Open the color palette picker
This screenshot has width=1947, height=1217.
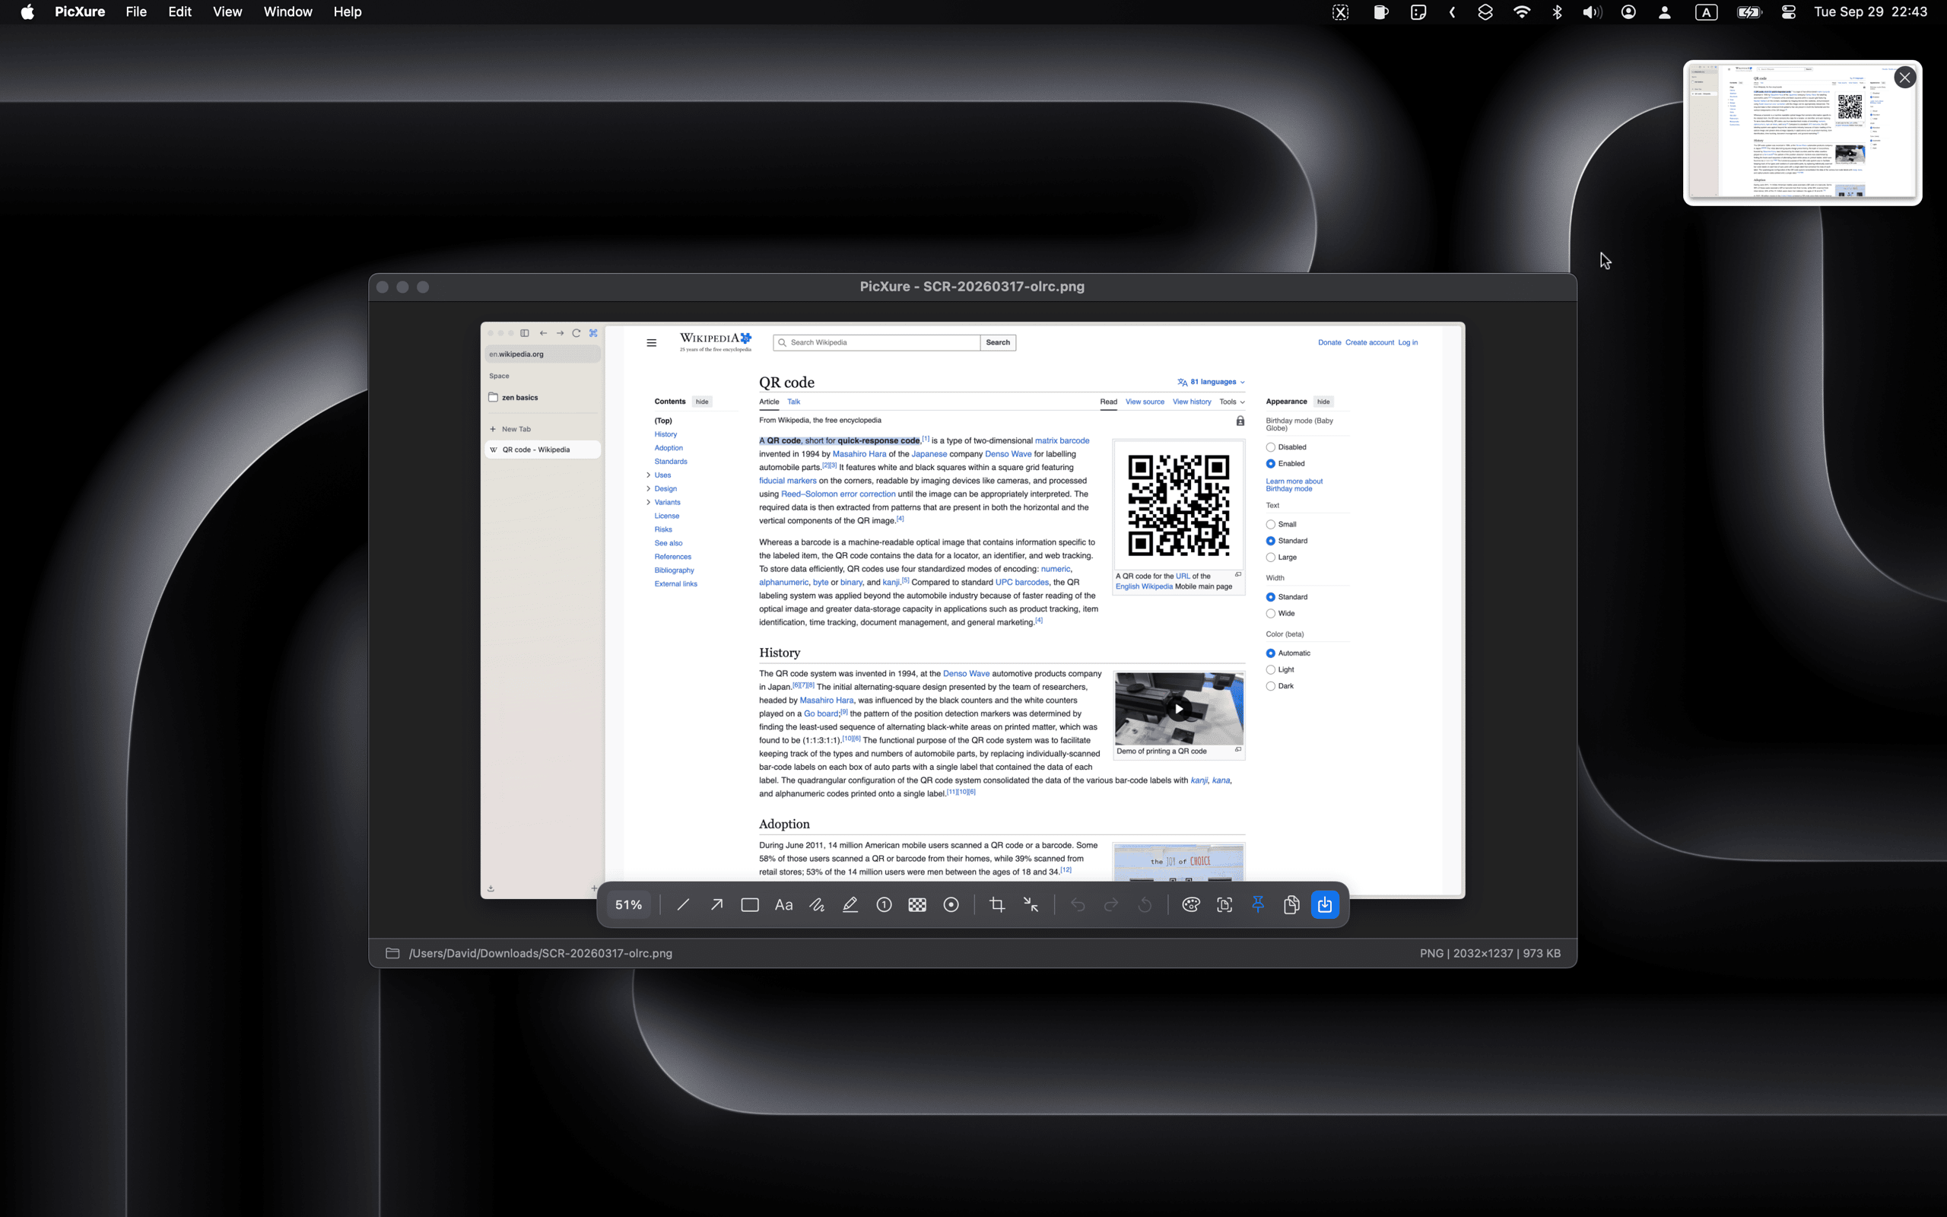1191,904
